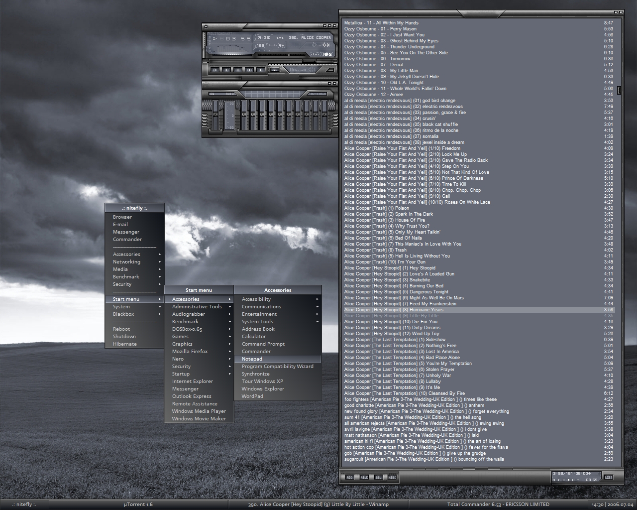Click the taskbar clock showing 14:30

point(612,505)
